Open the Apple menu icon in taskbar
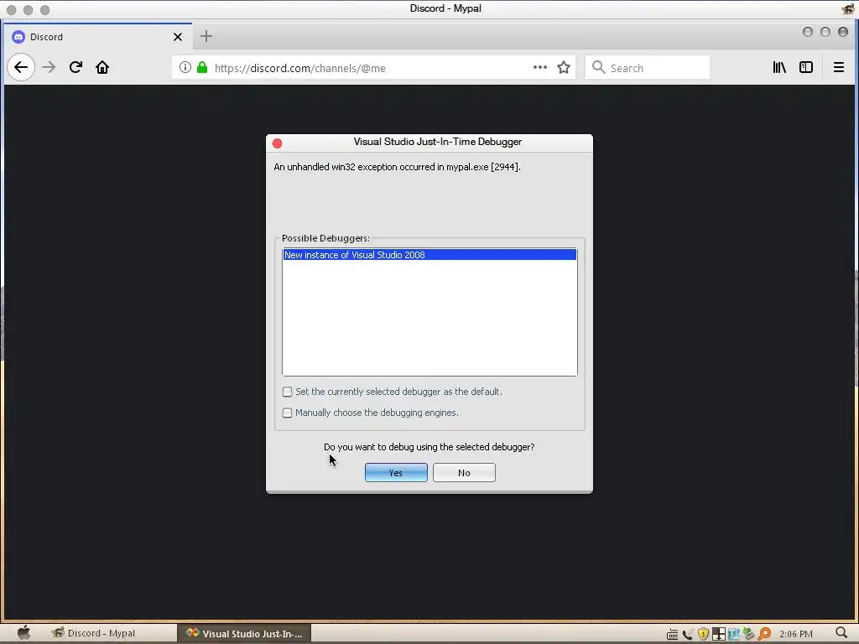Image resolution: width=859 pixels, height=644 pixels. click(23, 633)
